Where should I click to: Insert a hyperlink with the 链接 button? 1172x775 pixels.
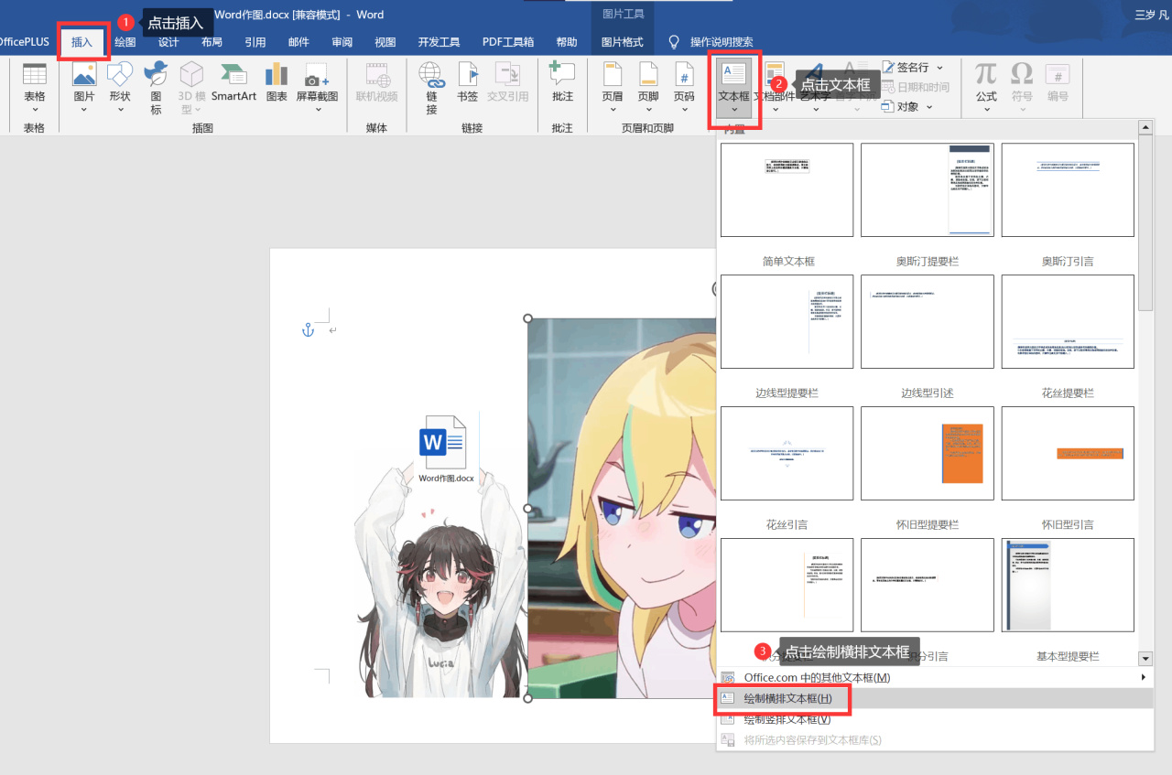[431, 88]
